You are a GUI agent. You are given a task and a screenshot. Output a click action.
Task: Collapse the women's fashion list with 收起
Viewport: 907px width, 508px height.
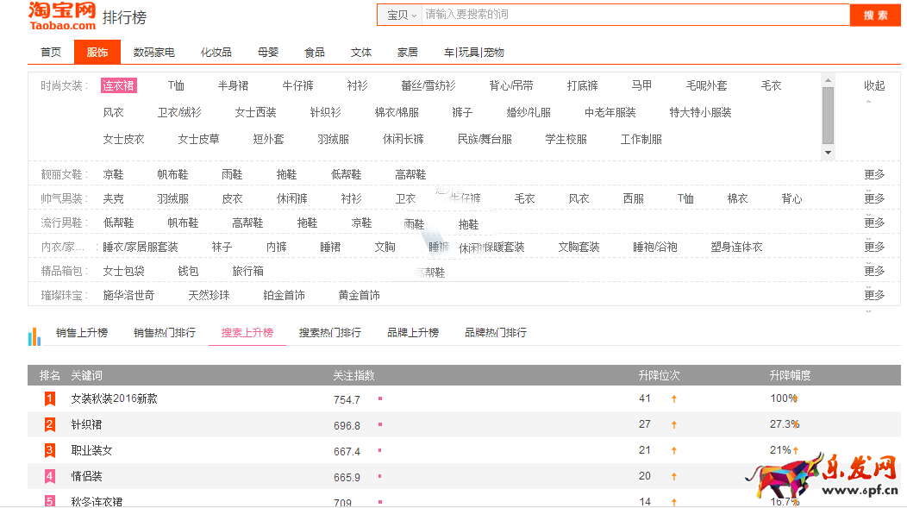pos(874,85)
